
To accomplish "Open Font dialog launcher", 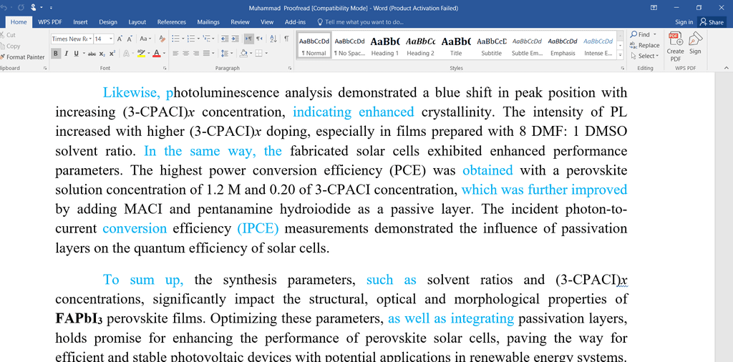I will coord(165,68).
